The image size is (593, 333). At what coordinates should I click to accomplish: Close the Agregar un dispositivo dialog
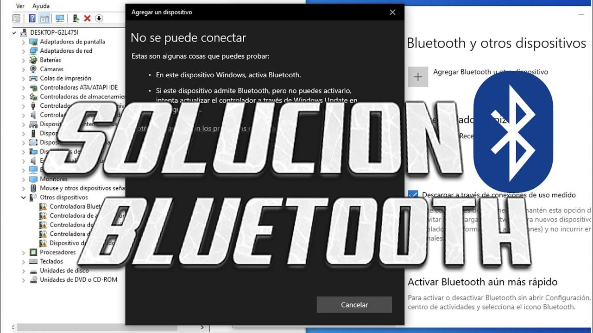[x=392, y=12]
